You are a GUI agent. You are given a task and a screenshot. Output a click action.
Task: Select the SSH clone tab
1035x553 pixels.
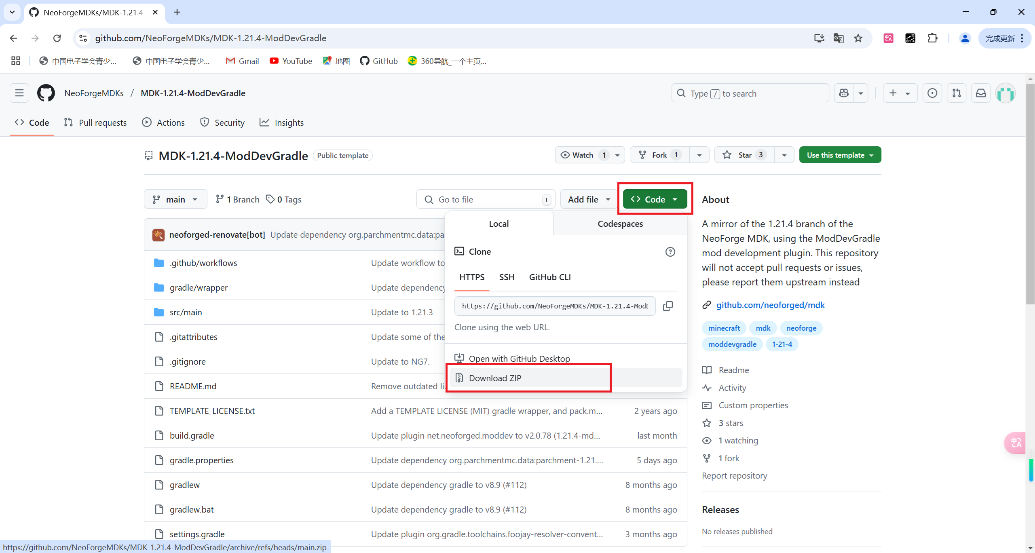click(x=507, y=277)
